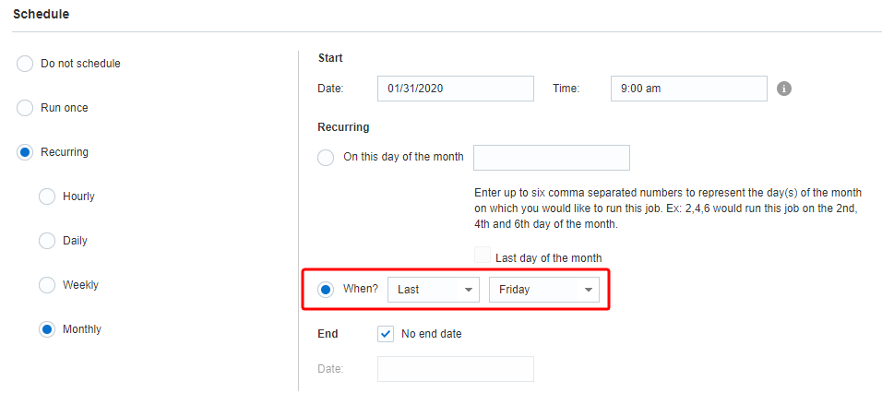882x393 pixels.
Task: Click the arrow on the Last dropdown
Action: (470, 290)
